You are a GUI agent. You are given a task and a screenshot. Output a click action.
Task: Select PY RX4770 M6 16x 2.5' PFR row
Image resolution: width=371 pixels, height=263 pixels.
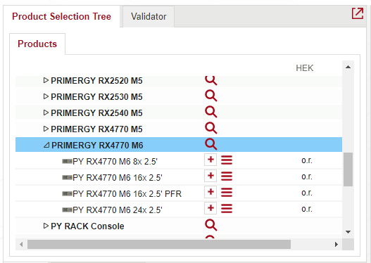tap(179, 193)
